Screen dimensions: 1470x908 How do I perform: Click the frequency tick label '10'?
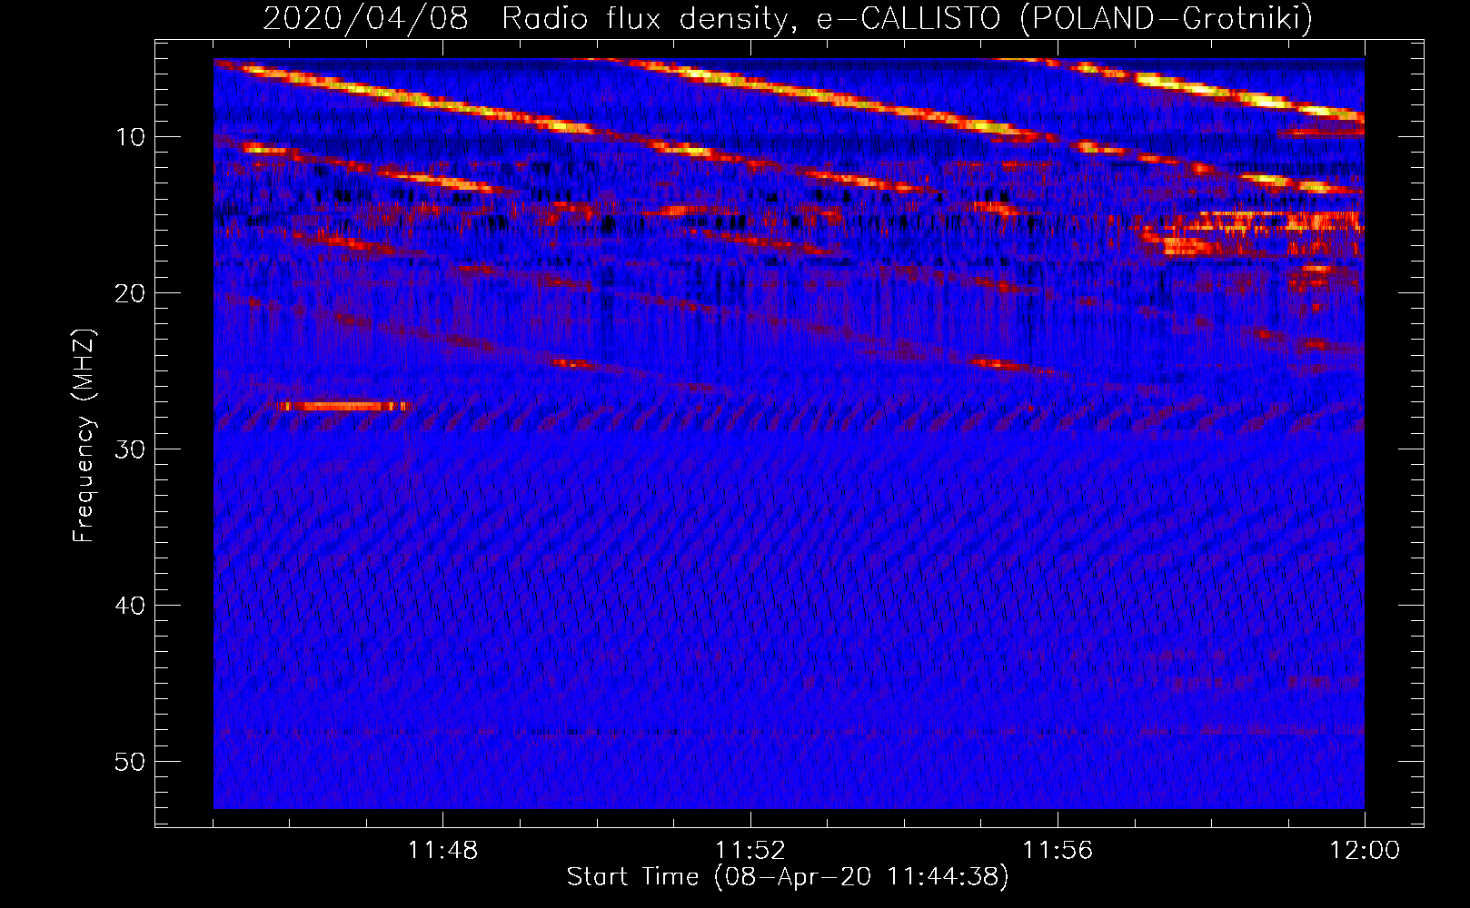coord(132,137)
